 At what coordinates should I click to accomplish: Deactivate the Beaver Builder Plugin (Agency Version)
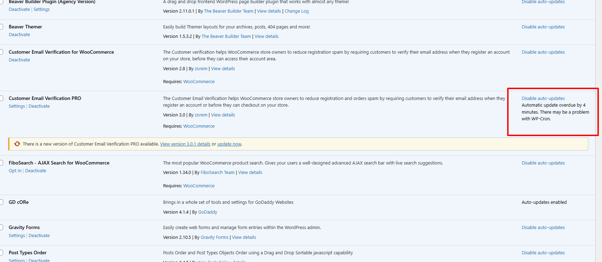19,9
